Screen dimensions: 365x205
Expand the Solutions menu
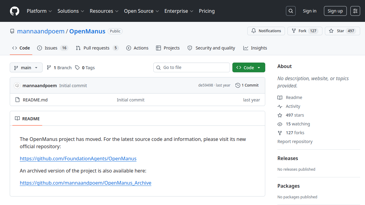(x=71, y=11)
